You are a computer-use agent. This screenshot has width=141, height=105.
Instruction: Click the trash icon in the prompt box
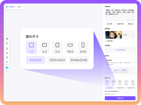coord(134,20)
